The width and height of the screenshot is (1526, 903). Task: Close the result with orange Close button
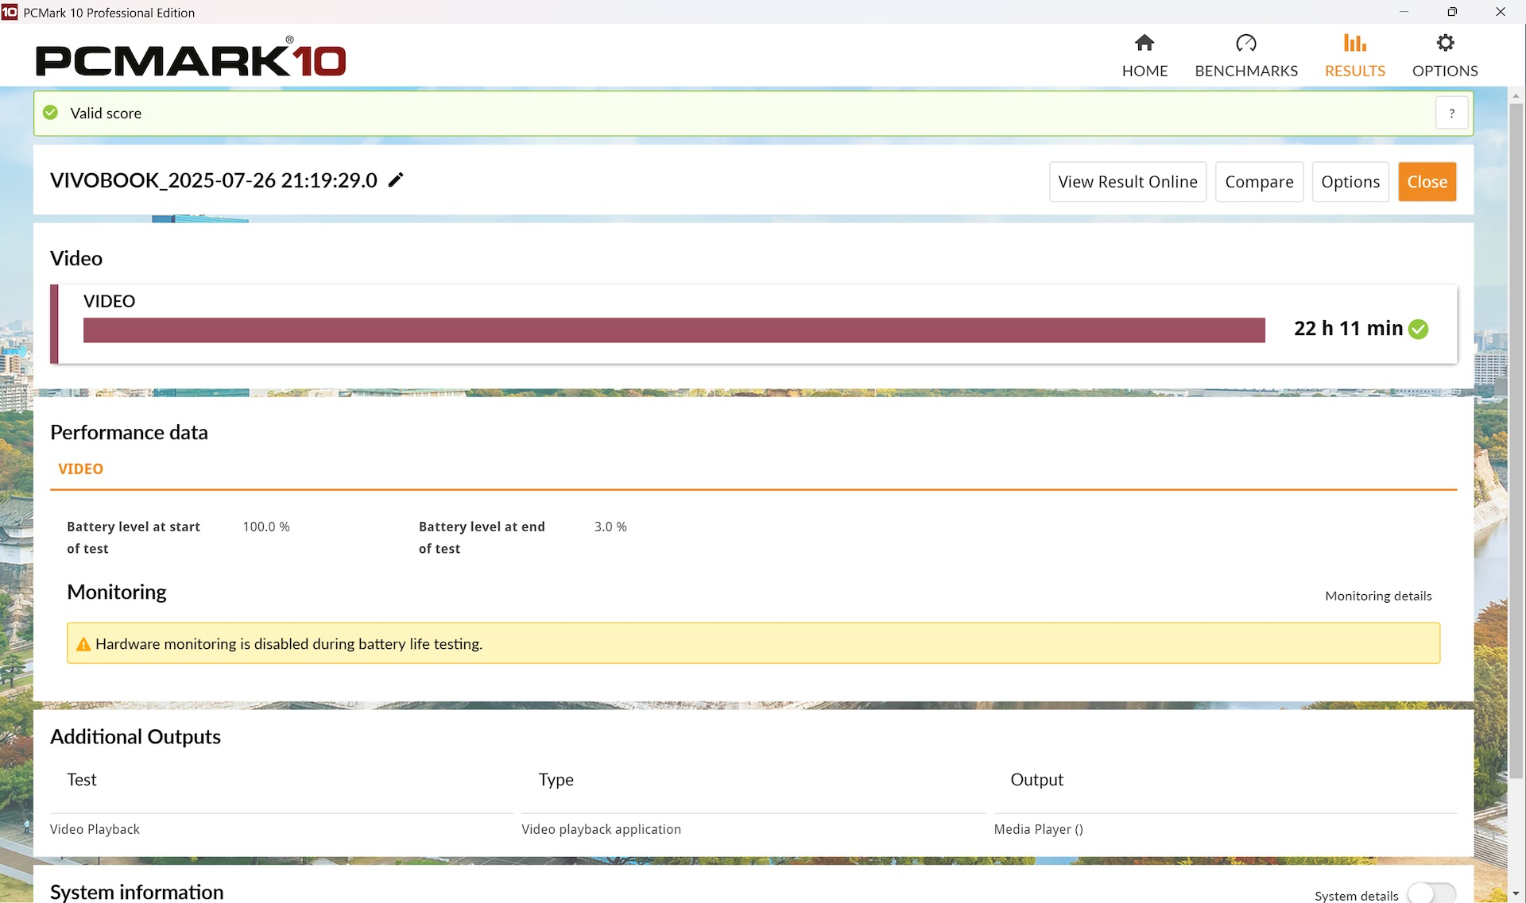[1427, 182]
